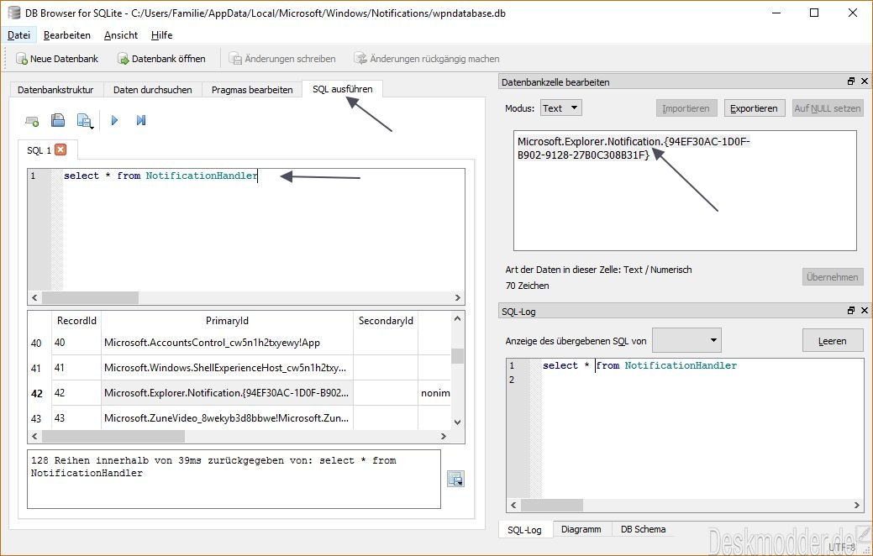Switch to the Daten durchsuchen tab
This screenshot has height=556, width=873.
click(x=153, y=90)
